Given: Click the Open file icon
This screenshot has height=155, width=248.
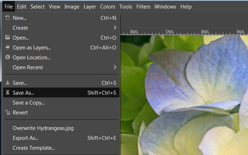Looking at the screenshot, I should click(7, 37).
